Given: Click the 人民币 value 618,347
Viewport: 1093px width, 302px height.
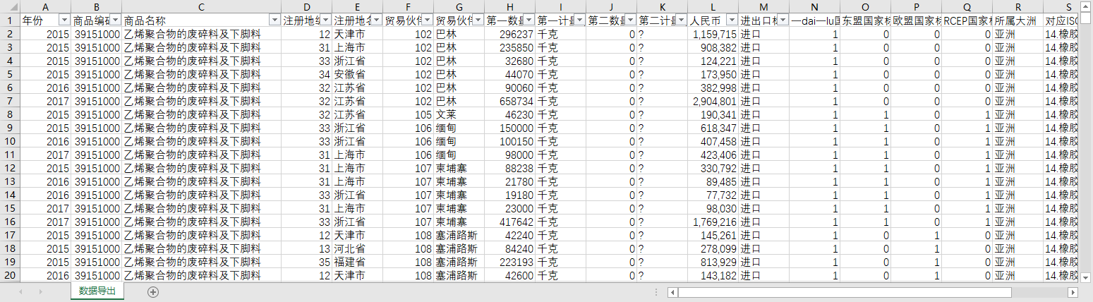Looking at the screenshot, I should coord(713,128).
